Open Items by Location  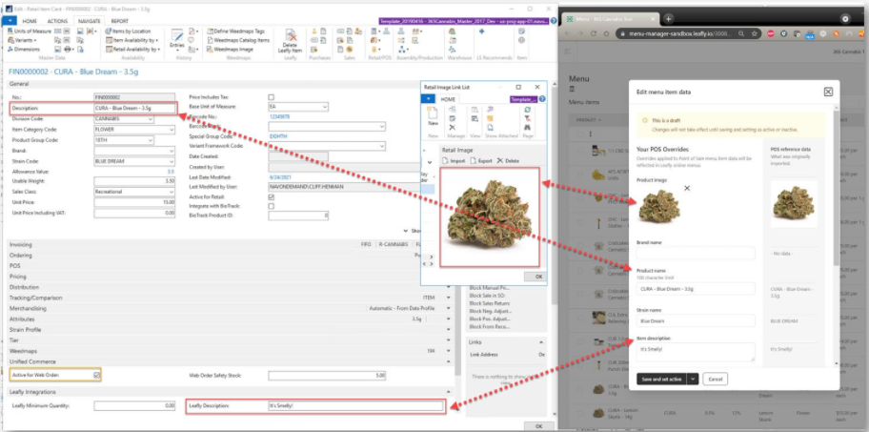[128, 31]
